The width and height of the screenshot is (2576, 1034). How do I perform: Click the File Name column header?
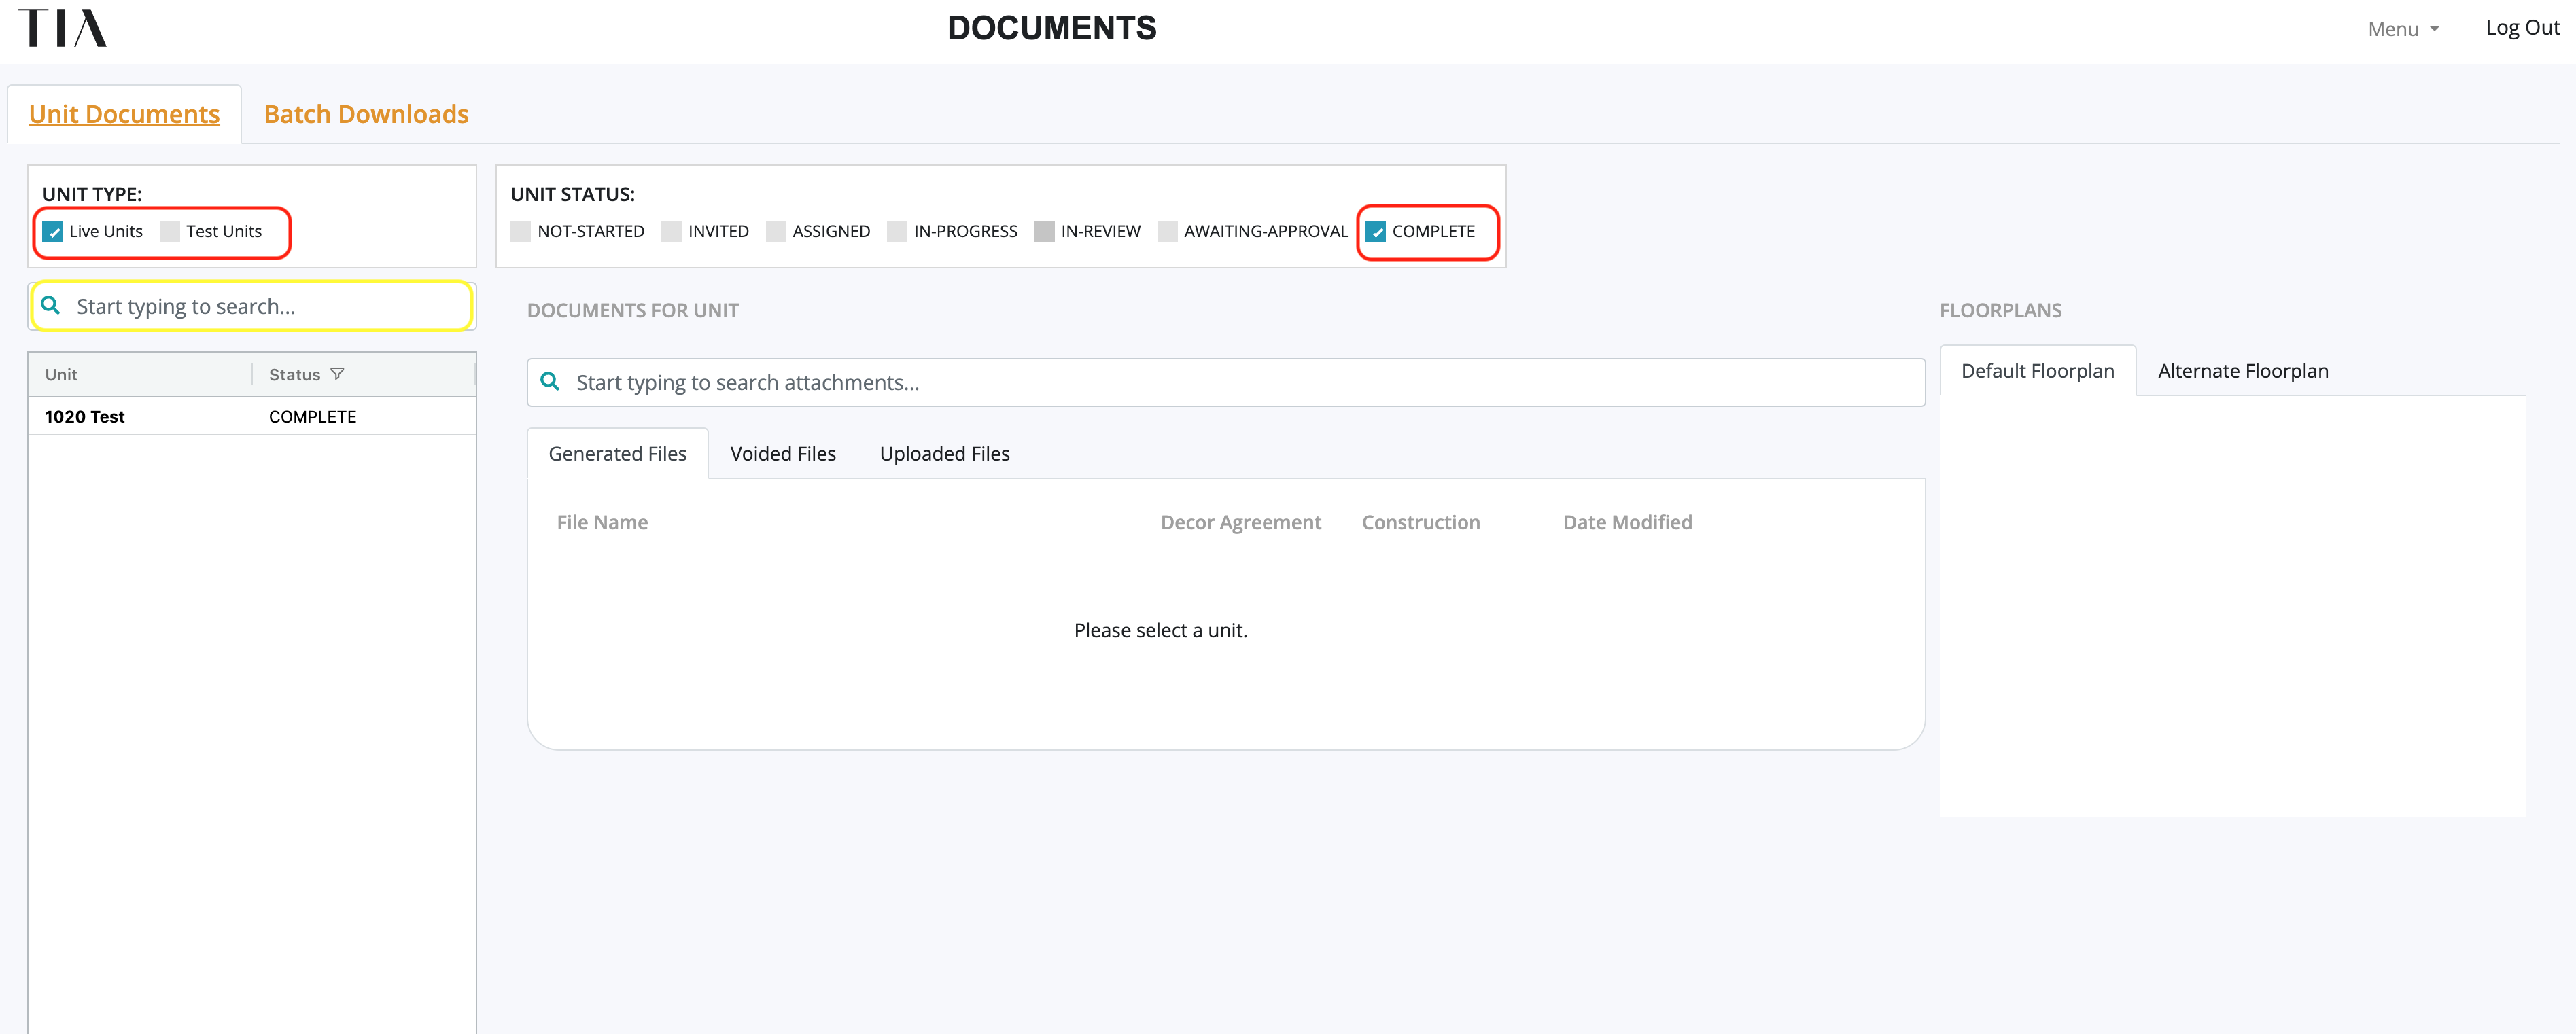602,522
